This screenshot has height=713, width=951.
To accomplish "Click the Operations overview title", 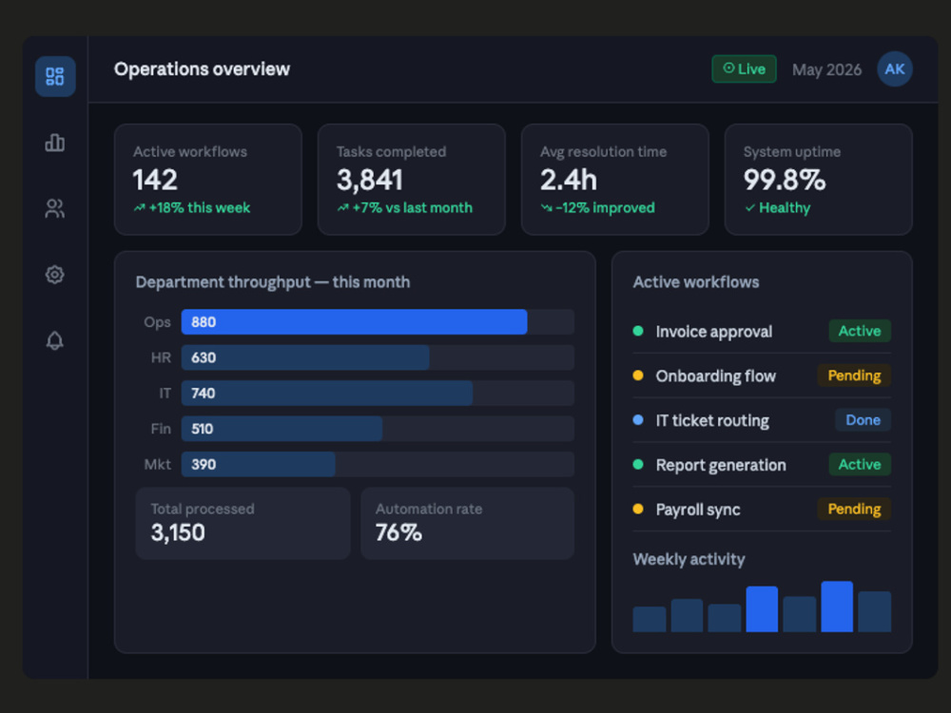I will point(202,69).
